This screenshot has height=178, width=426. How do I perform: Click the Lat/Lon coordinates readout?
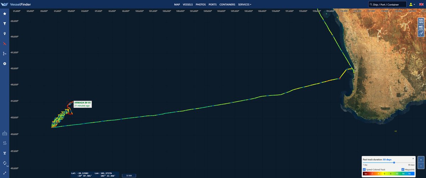95,174
